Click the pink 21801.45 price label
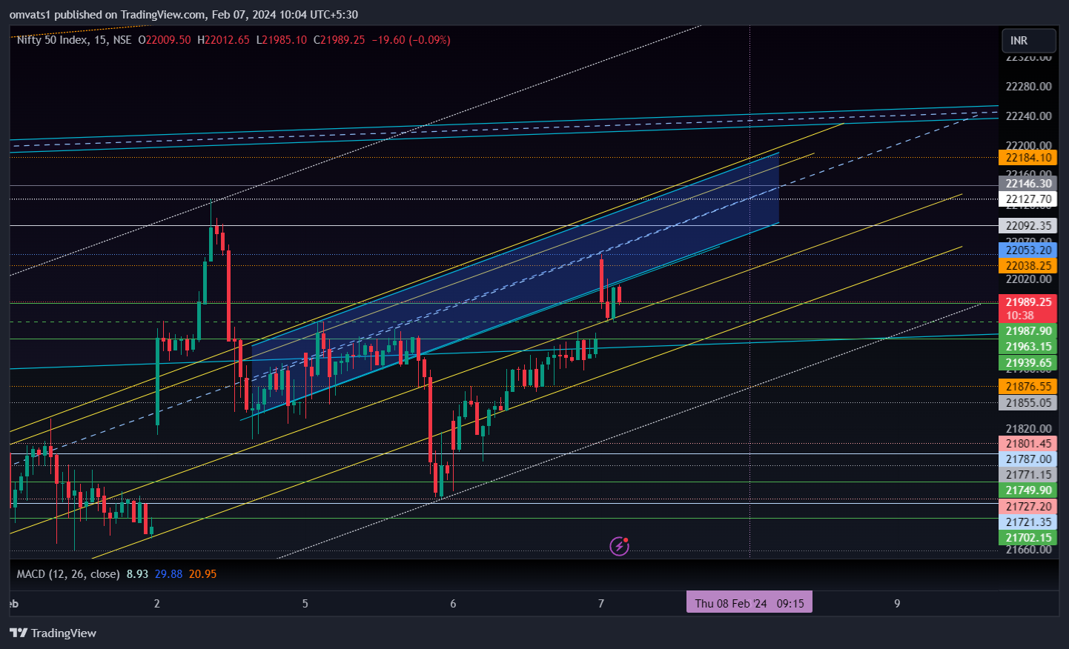1069x649 pixels. (x=1028, y=444)
